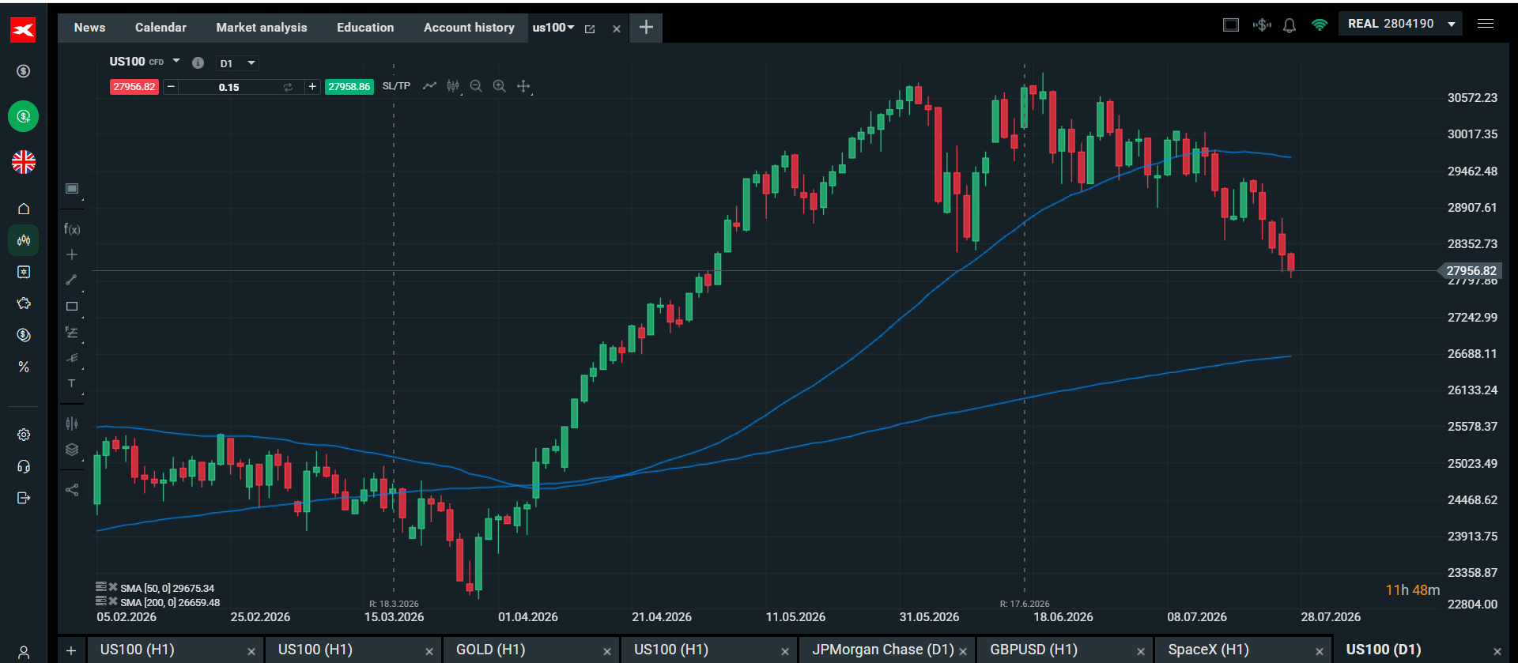
Task: Switch to Market analysis tab
Action: [x=262, y=28]
